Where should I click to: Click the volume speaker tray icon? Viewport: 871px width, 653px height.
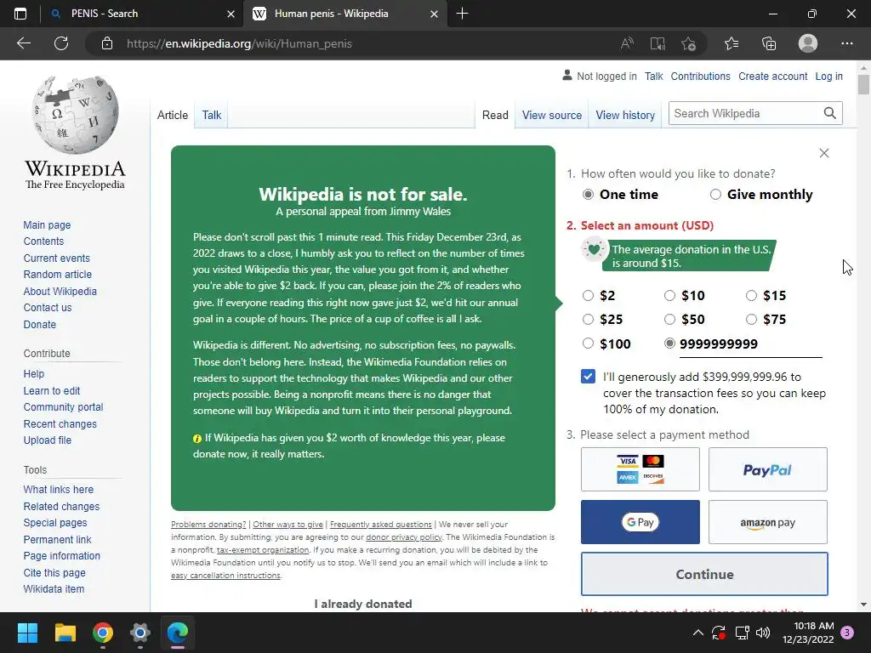tap(763, 633)
